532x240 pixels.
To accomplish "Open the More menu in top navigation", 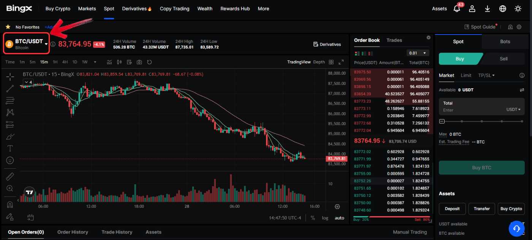I will (x=263, y=8).
